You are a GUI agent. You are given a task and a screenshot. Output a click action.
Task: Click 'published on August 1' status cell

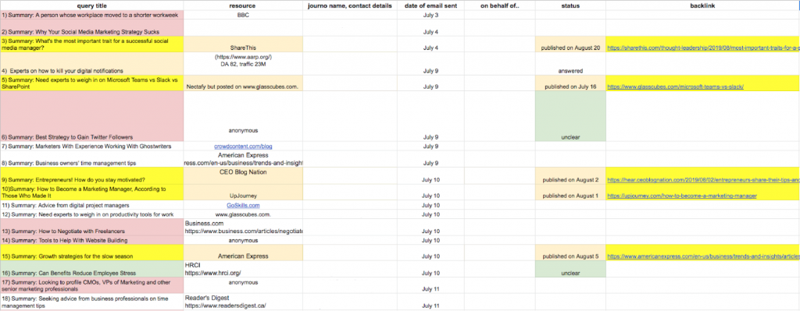(570, 193)
